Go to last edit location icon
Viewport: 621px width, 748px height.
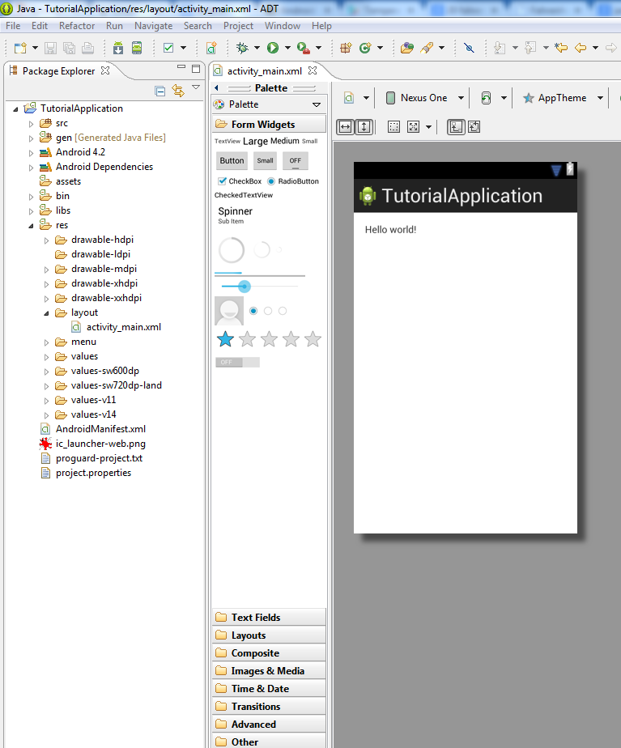[x=561, y=48]
